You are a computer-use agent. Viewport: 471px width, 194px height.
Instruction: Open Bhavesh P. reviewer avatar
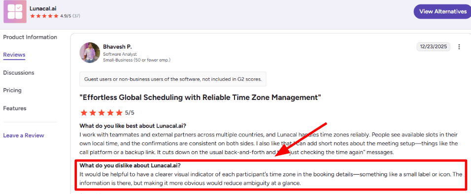(90, 53)
